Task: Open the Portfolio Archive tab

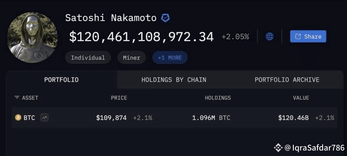Action: tap(287, 80)
